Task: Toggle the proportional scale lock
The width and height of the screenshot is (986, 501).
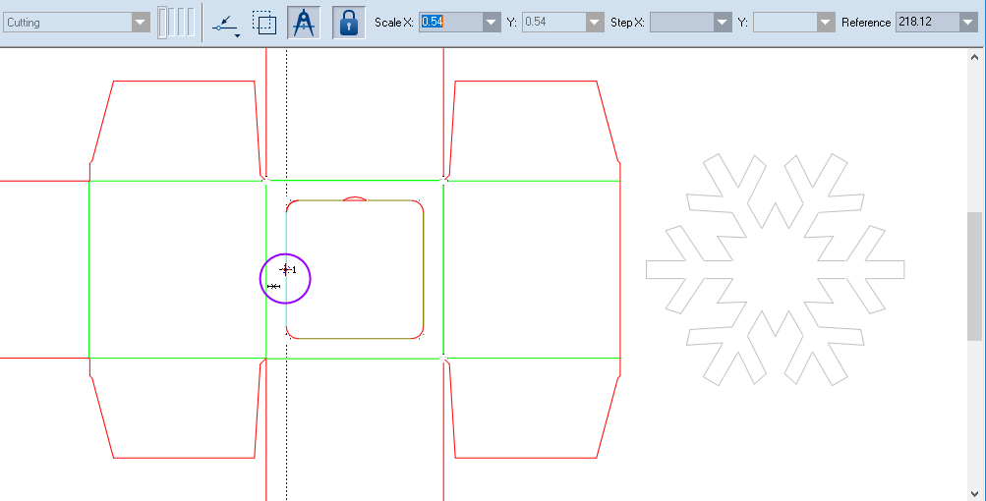Action: tap(347, 23)
